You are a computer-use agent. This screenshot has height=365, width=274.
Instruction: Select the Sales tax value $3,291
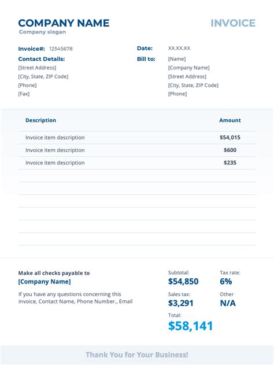pos(181,303)
